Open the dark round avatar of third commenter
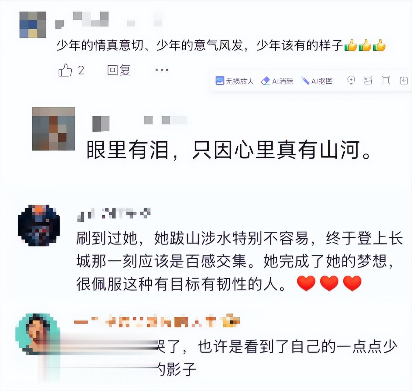 [x=39, y=225]
